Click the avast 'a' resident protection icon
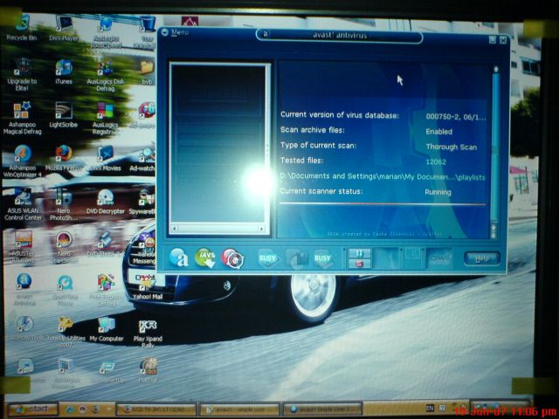This screenshot has height=419, width=559. click(178, 258)
